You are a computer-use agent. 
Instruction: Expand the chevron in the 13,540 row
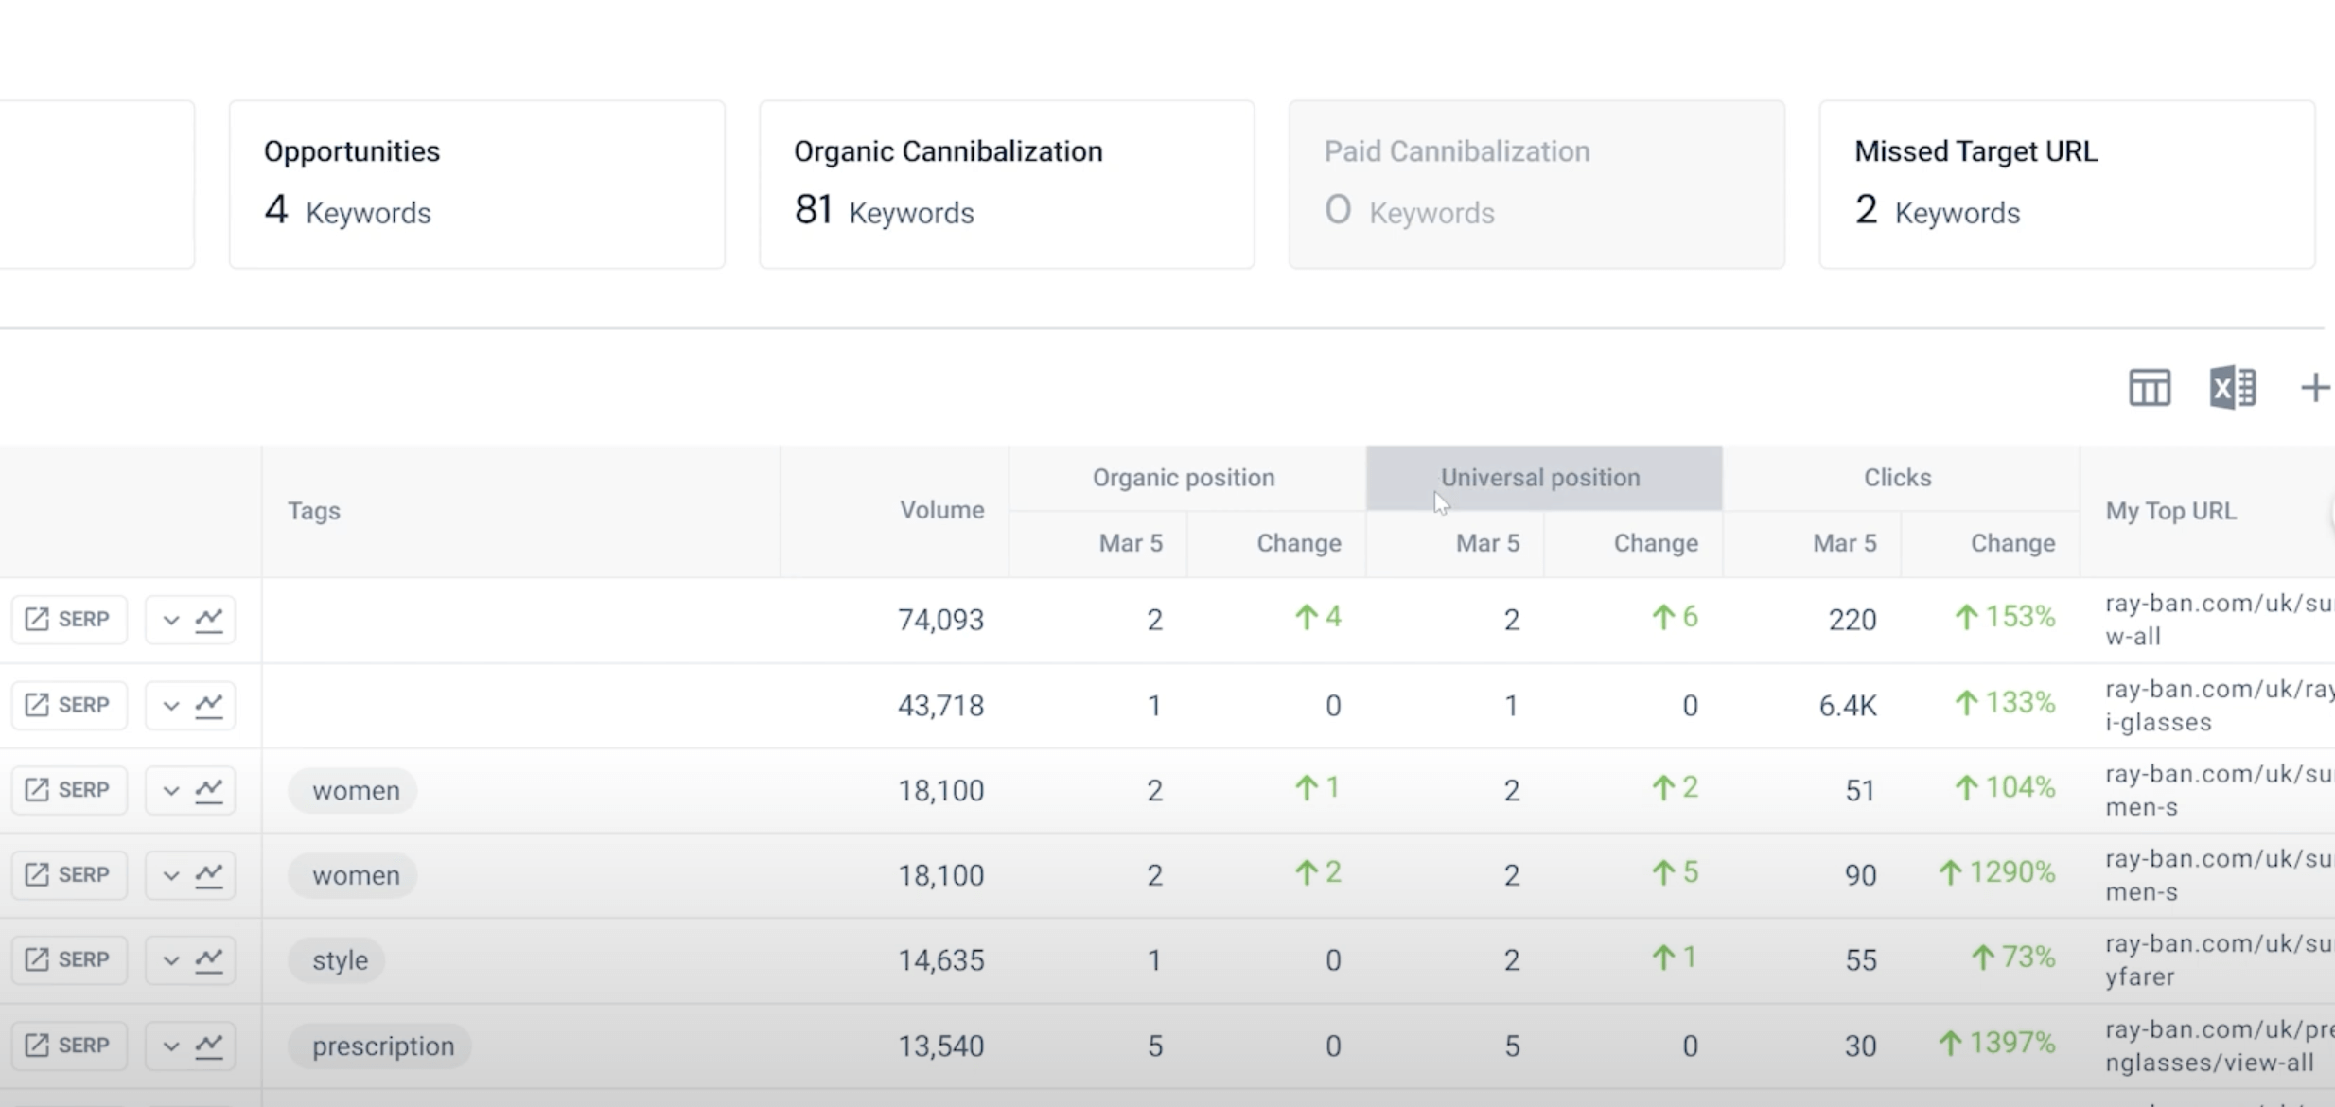coord(171,1046)
